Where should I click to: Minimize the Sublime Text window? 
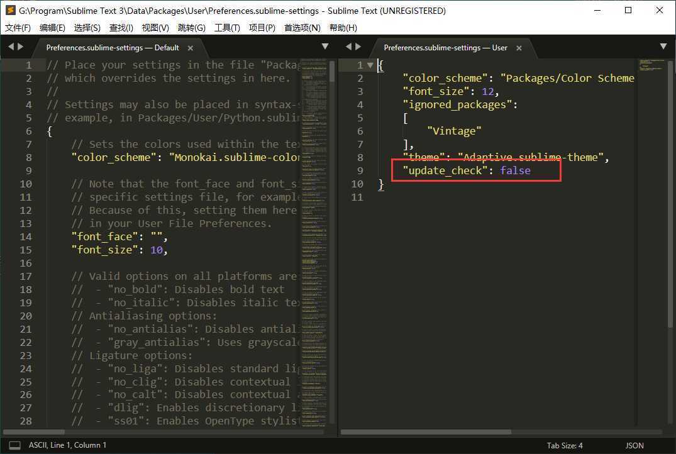click(x=597, y=10)
